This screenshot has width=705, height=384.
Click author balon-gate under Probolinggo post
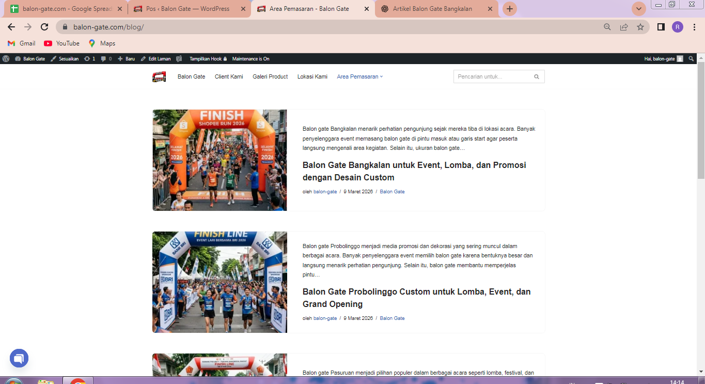coord(325,318)
